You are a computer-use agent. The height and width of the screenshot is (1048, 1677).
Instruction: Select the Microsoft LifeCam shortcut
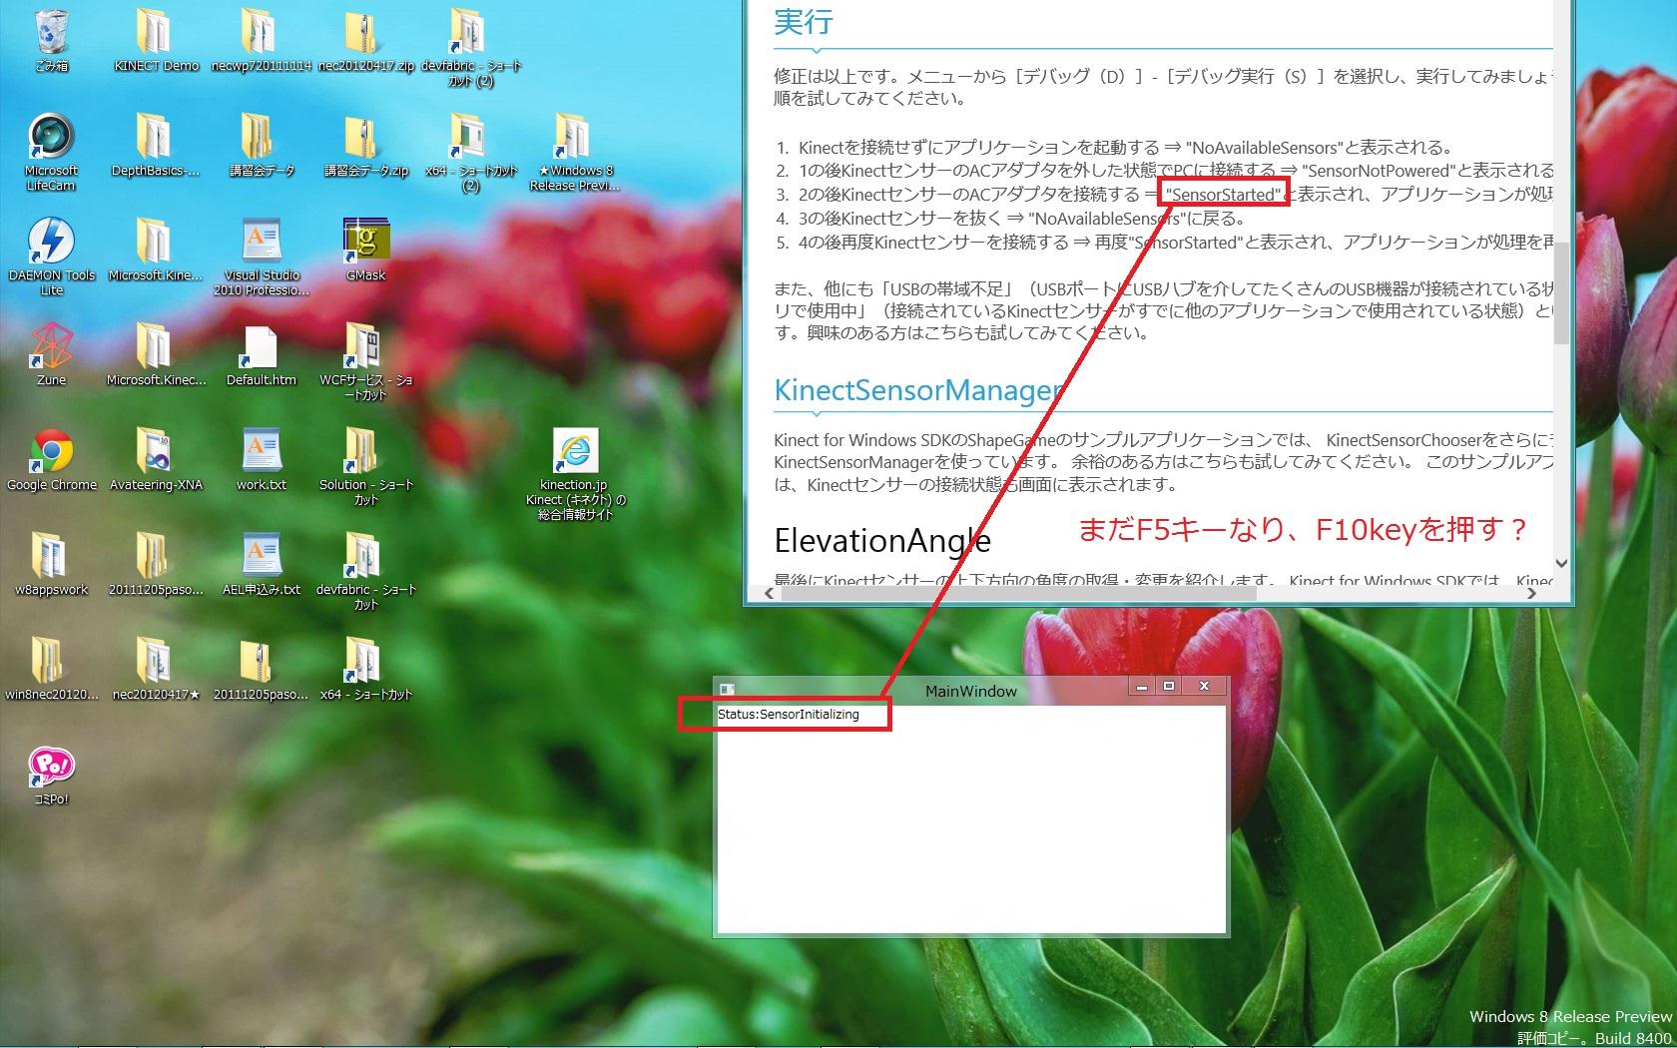pos(51,153)
